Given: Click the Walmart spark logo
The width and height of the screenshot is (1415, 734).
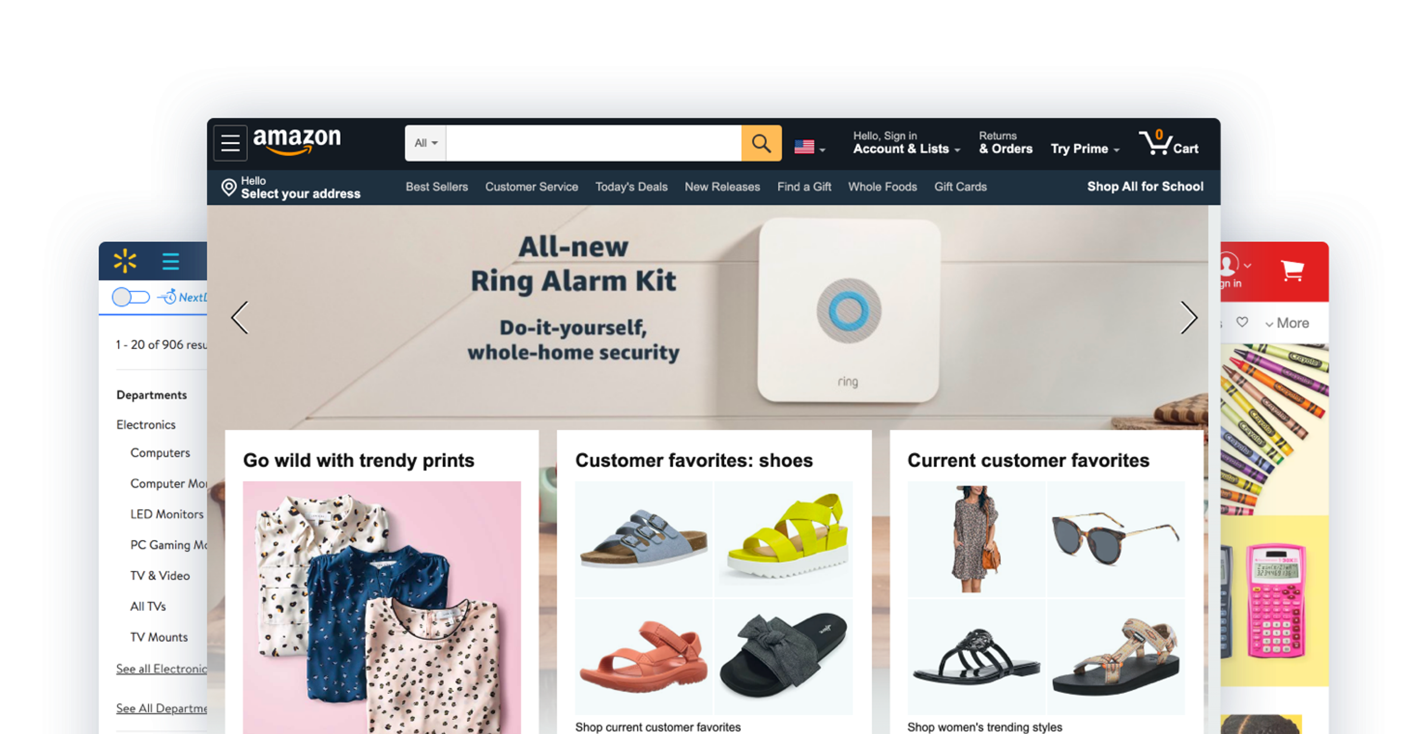Looking at the screenshot, I should coord(125,261).
